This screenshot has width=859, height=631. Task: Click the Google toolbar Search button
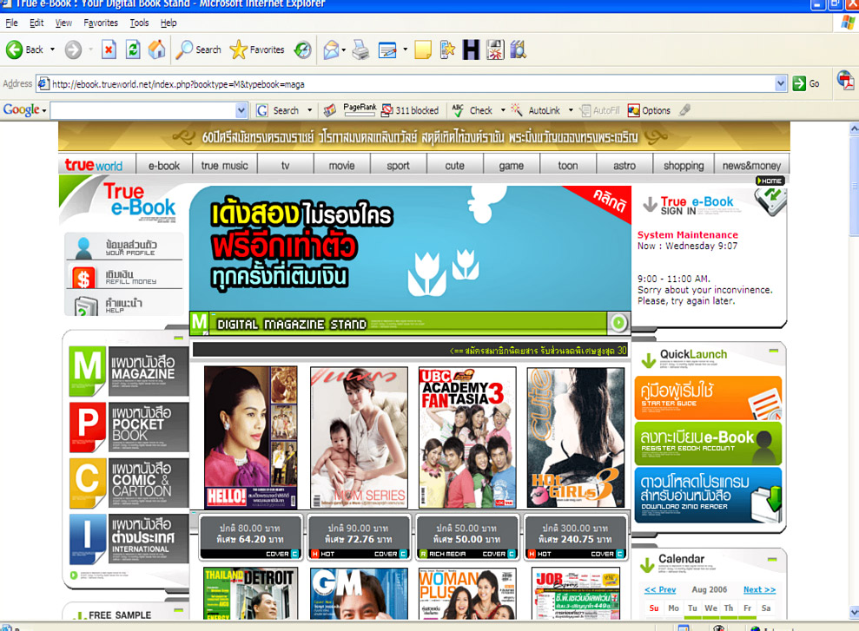click(x=278, y=110)
